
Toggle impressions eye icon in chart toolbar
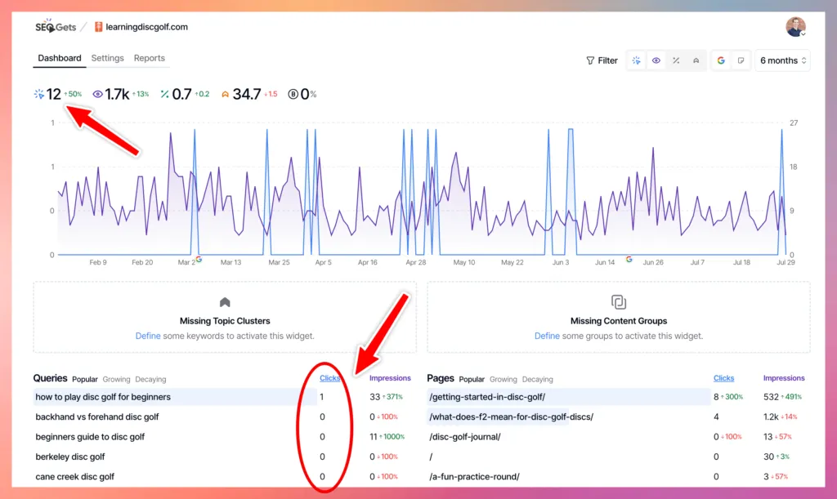(656, 60)
